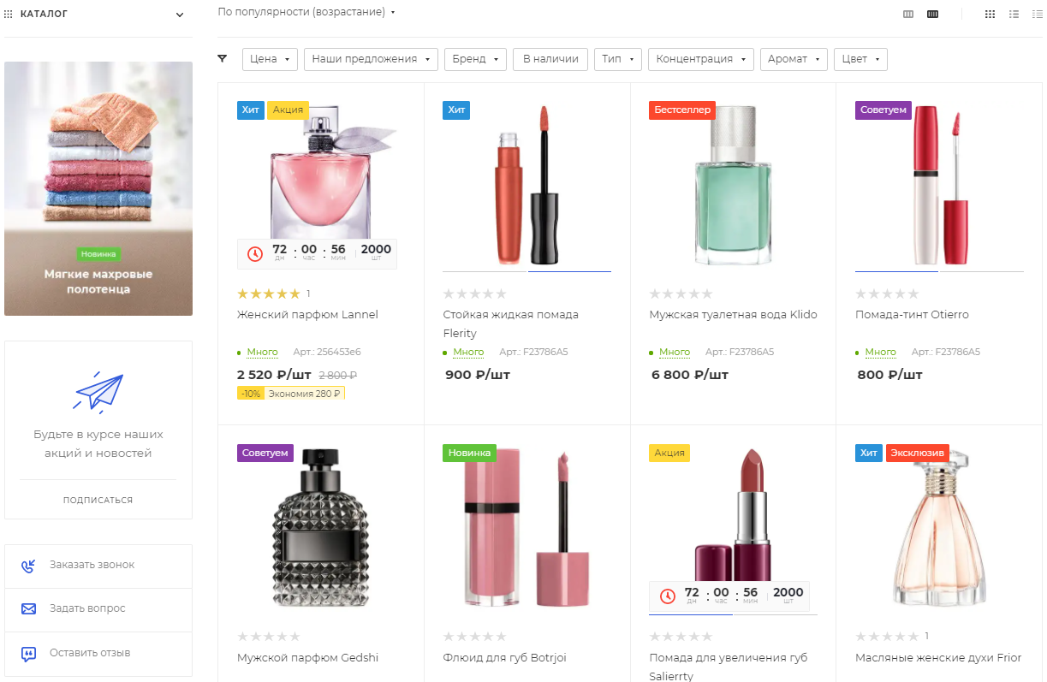Click the paper plane subscription icon
The width and height of the screenshot is (1047, 682).
click(x=98, y=391)
